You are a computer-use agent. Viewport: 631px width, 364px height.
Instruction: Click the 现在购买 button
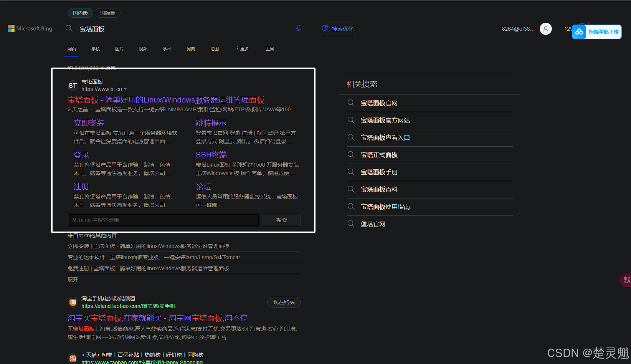284,302
